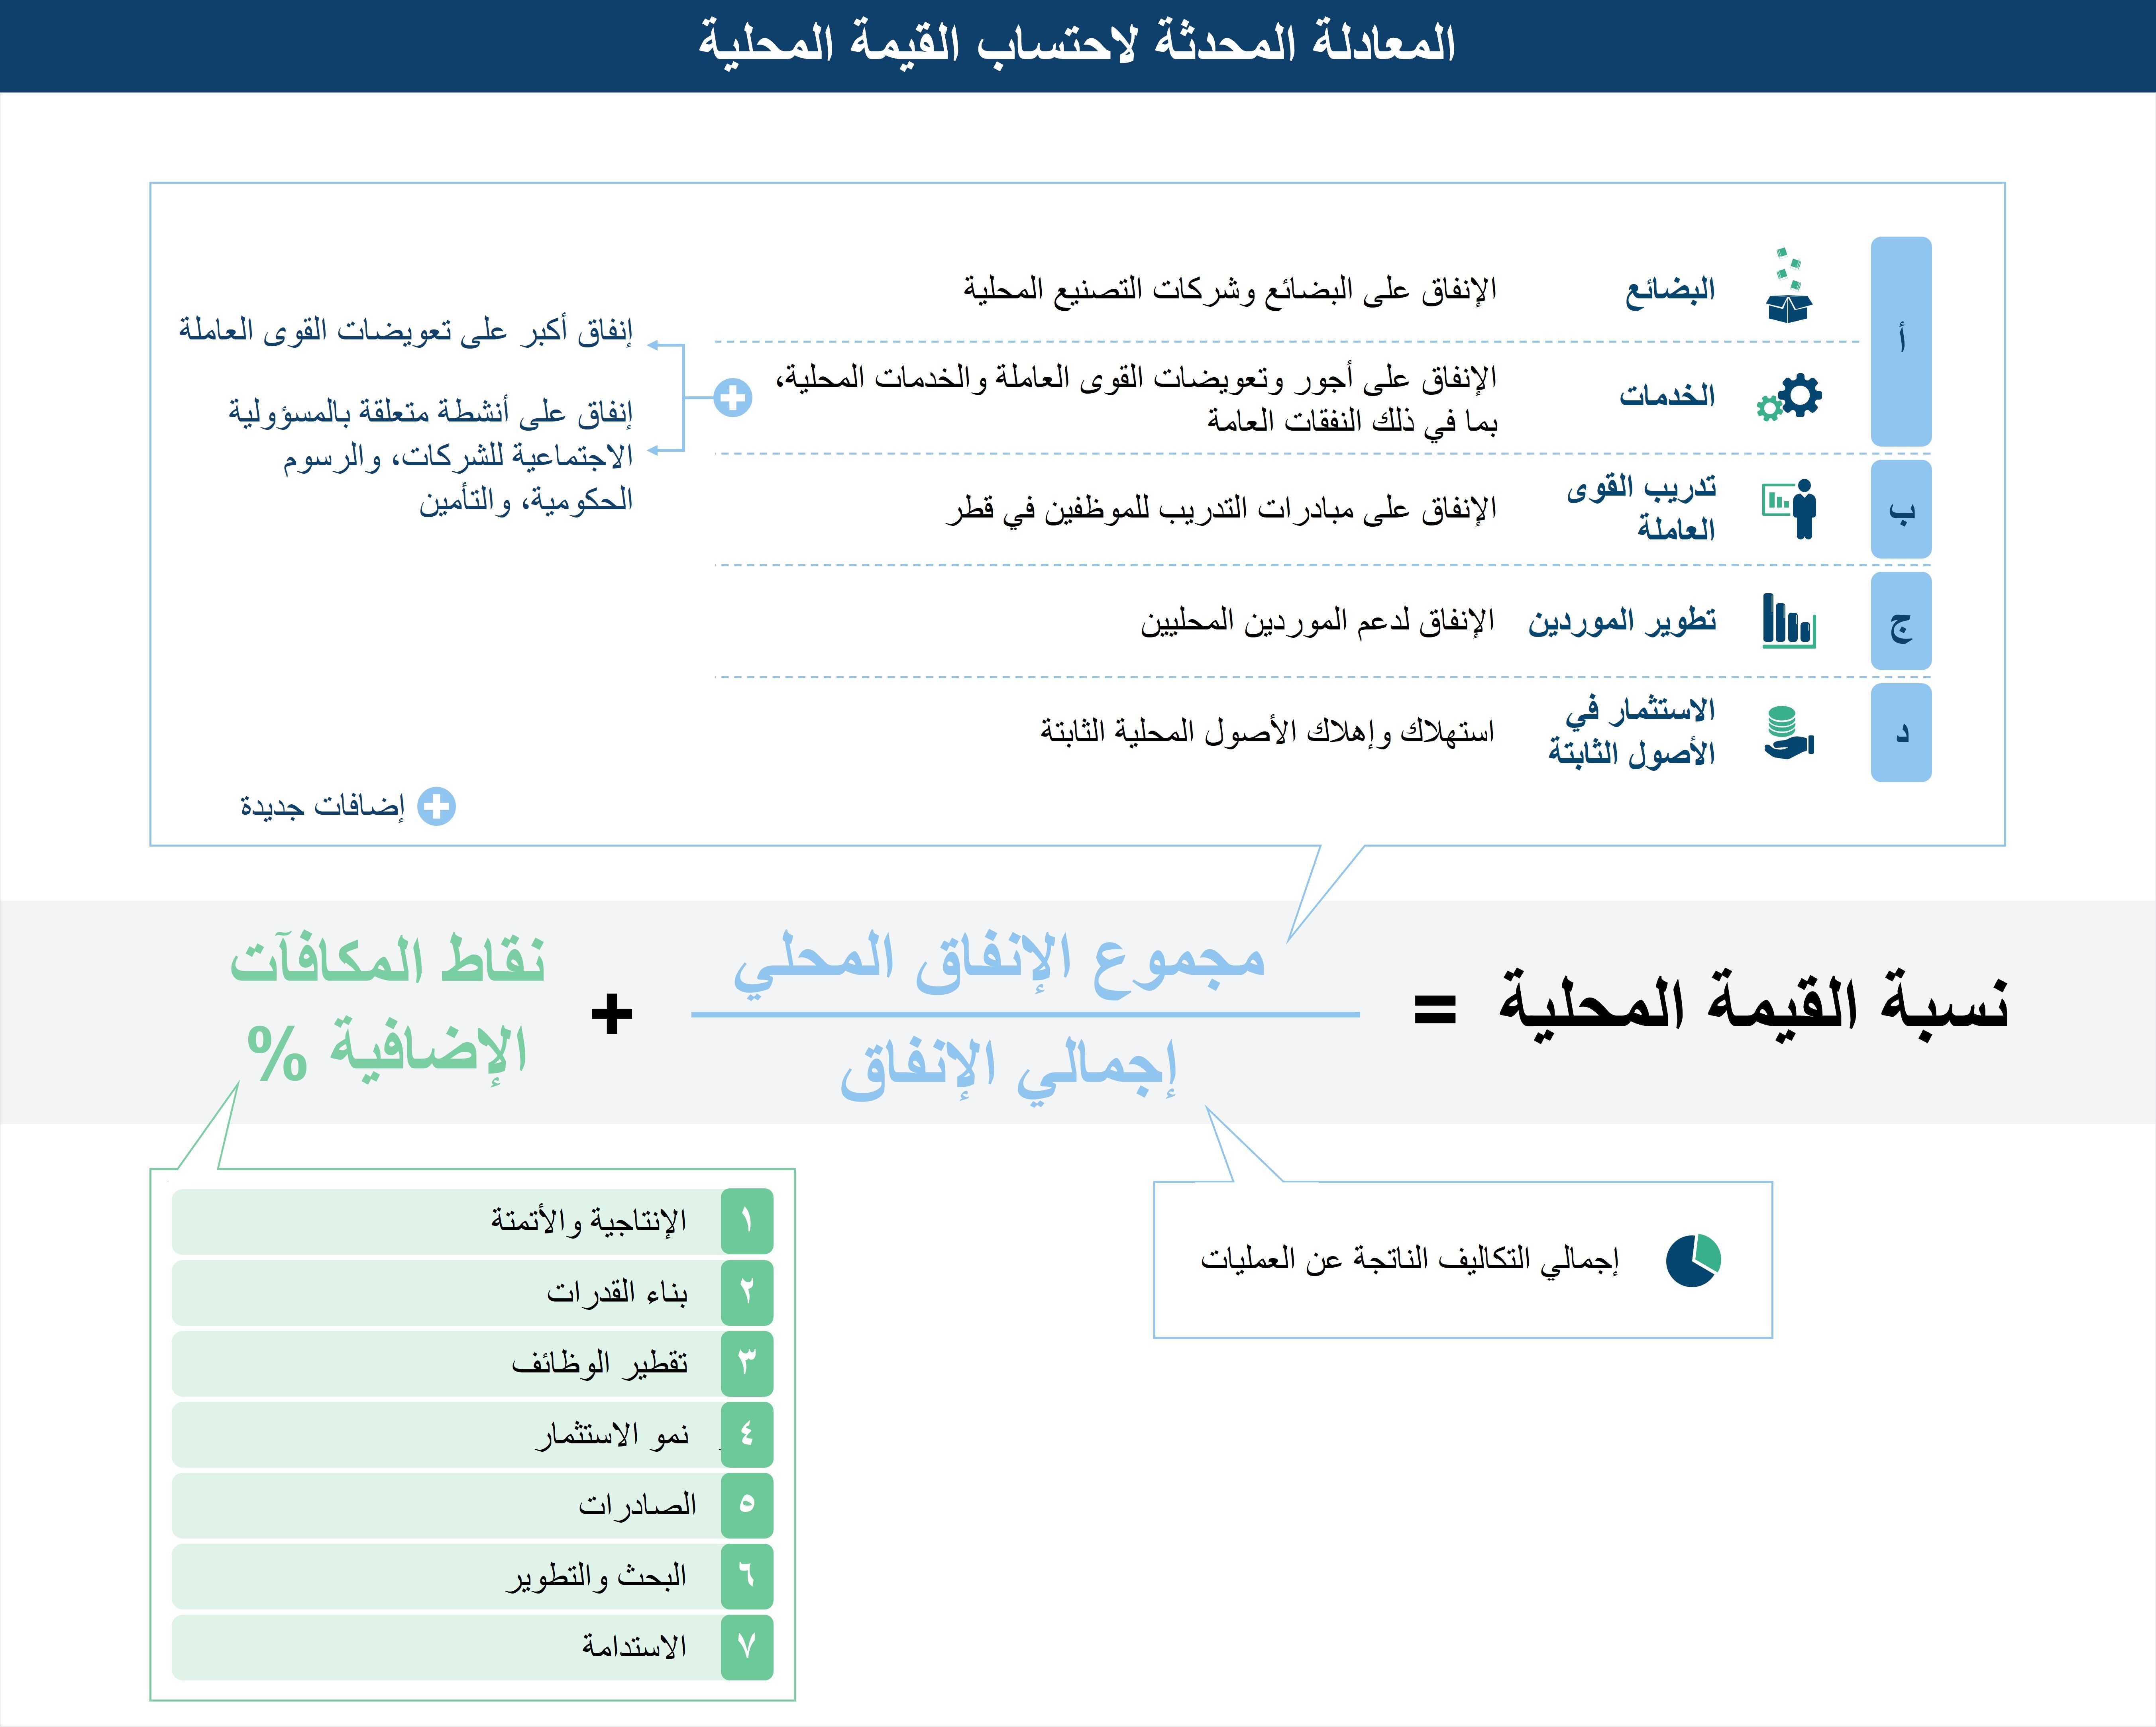Select the الاستدامة list row text
Screen dimensions: 2156x1727
coord(634,1647)
